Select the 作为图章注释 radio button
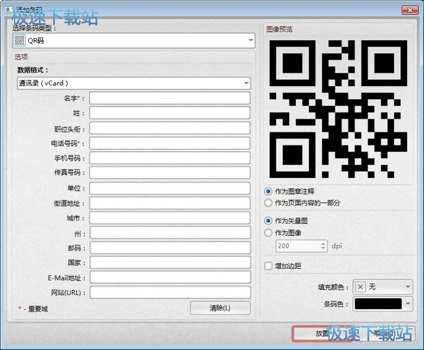This screenshot has width=424, height=350. point(268,191)
